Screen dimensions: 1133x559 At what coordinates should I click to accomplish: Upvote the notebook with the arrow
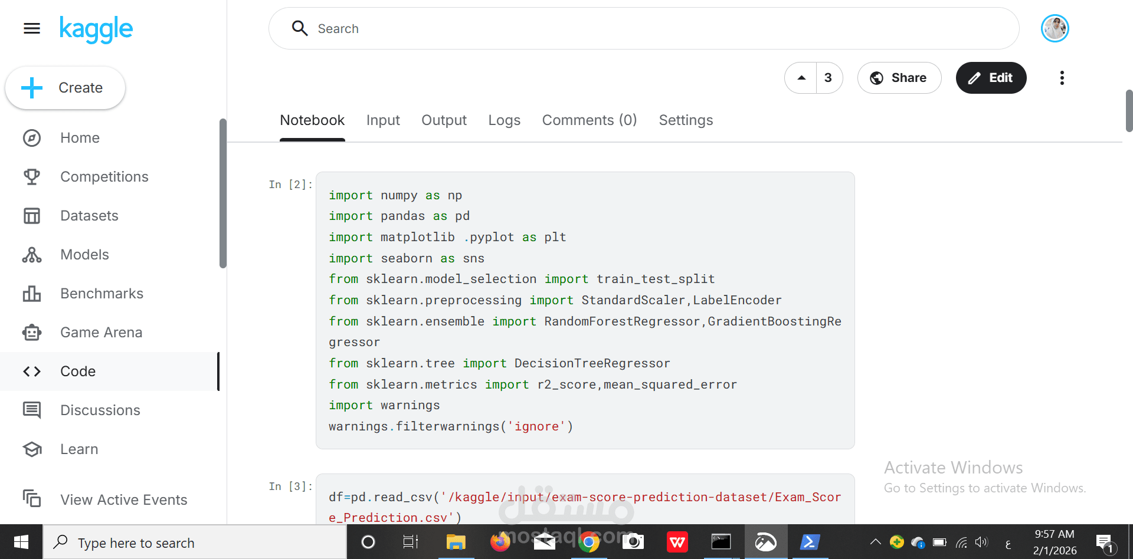[801, 78]
